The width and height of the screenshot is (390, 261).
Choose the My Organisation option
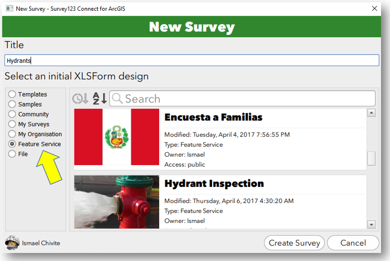tap(12, 134)
